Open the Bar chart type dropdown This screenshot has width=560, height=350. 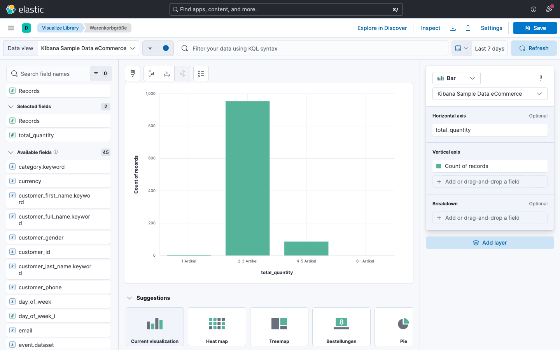pyautogui.click(x=456, y=78)
